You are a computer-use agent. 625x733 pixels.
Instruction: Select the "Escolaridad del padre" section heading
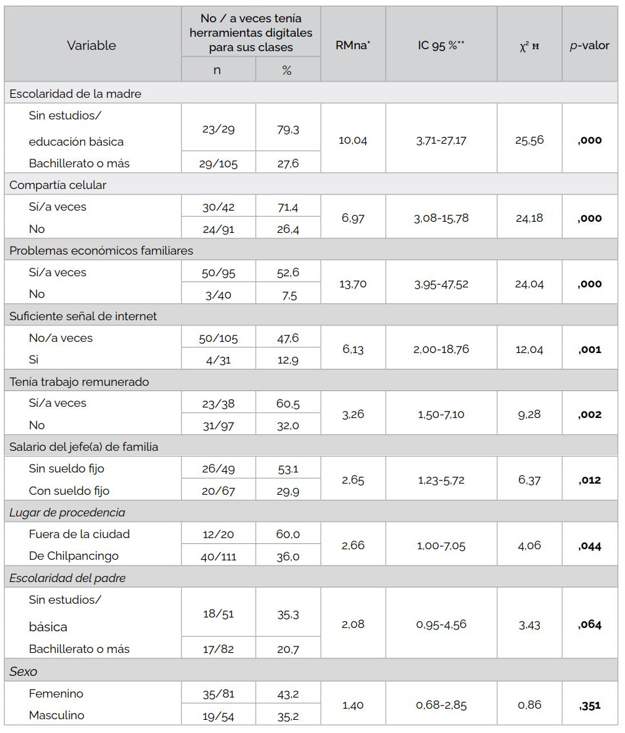tap(68, 578)
